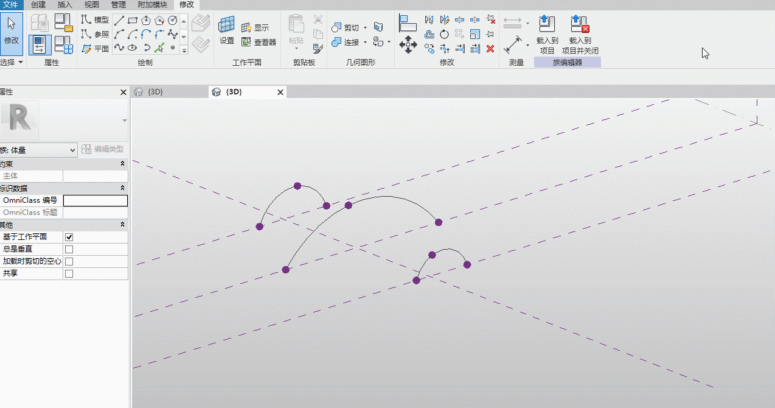Select the Move tool in 修改 panel
The height and width of the screenshot is (408, 775).
coord(408,44)
